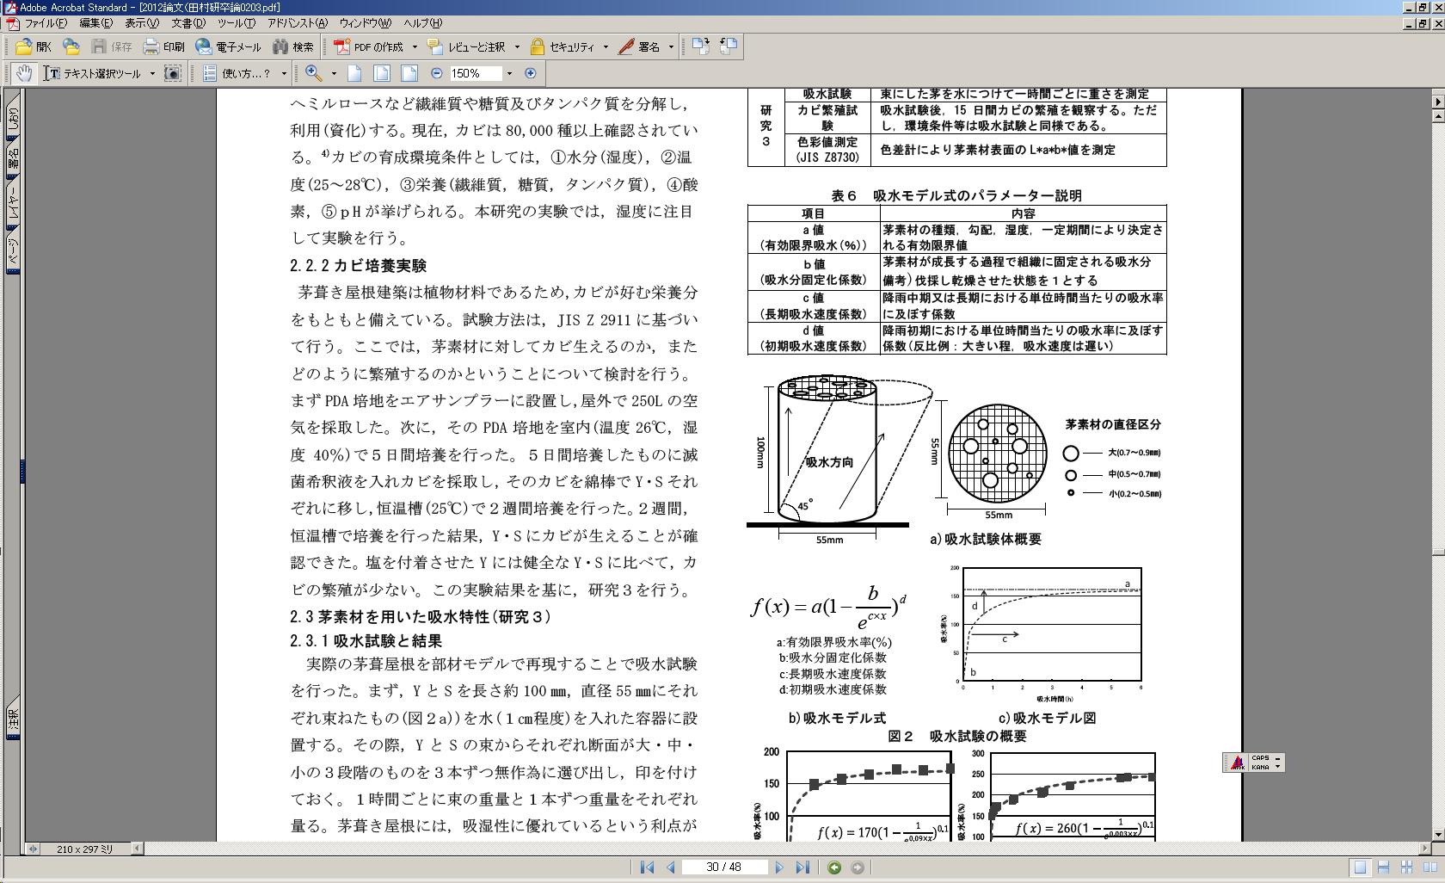
Task: Click the Fit Width page icon
Action: click(409, 73)
